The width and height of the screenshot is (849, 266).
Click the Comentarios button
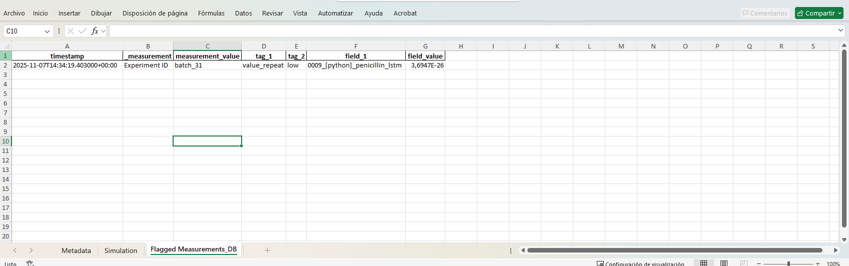pyautogui.click(x=764, y=13)
